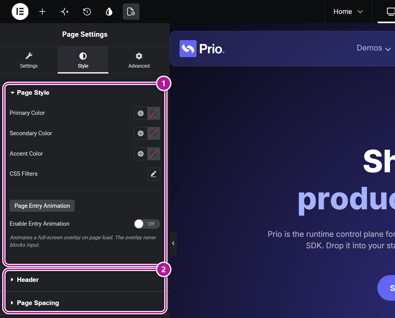This screenshot has height=318, width=395.
Task: Pick the Accent Color swatch
Action: [x=154, y=154]
